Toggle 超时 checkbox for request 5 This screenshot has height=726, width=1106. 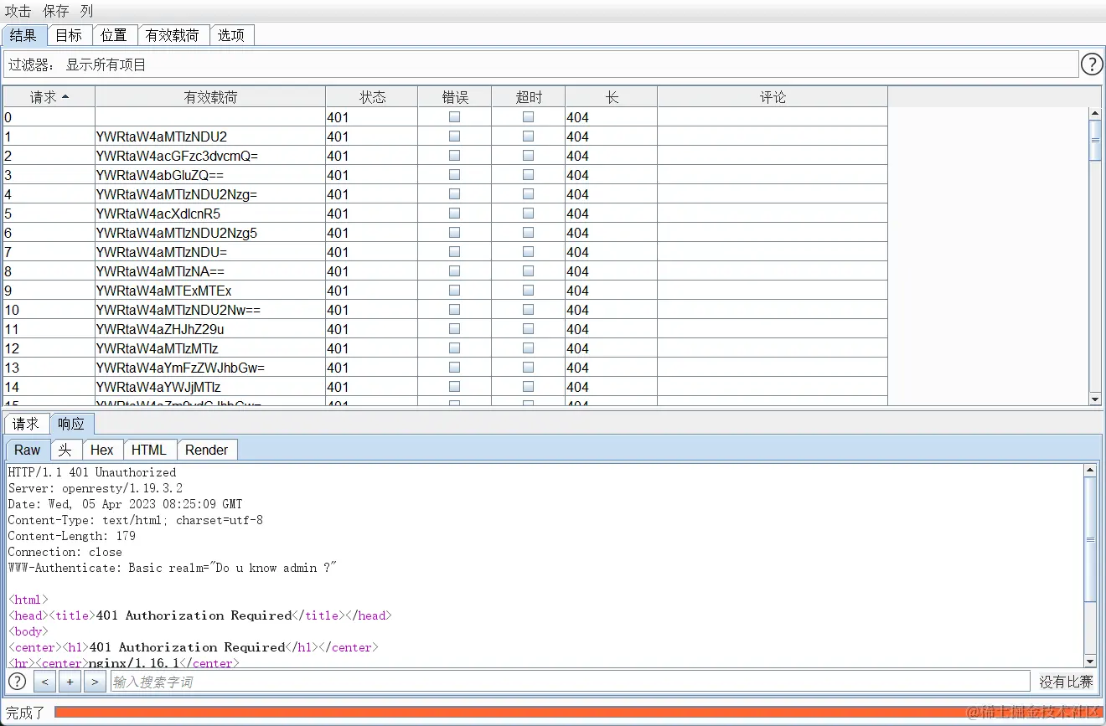click(x=528, y=214)
